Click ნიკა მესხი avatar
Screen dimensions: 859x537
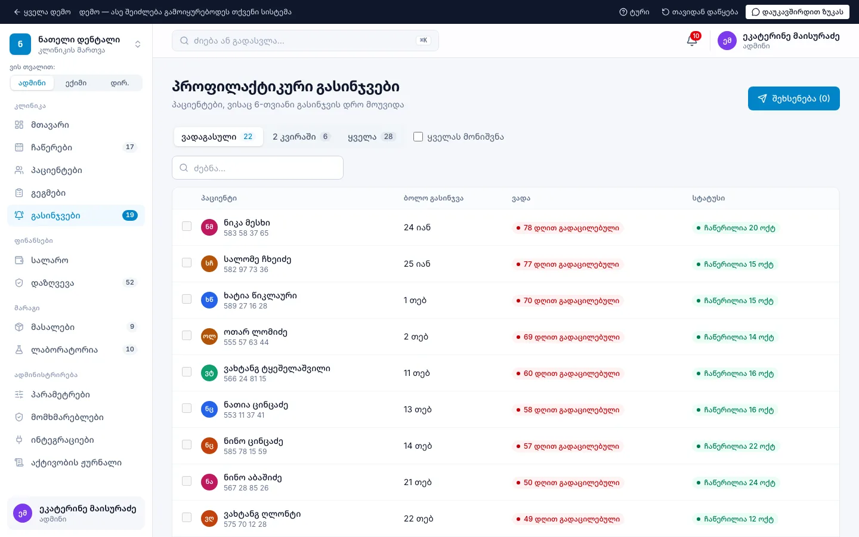pyautogui.click(x=209, y=227)
